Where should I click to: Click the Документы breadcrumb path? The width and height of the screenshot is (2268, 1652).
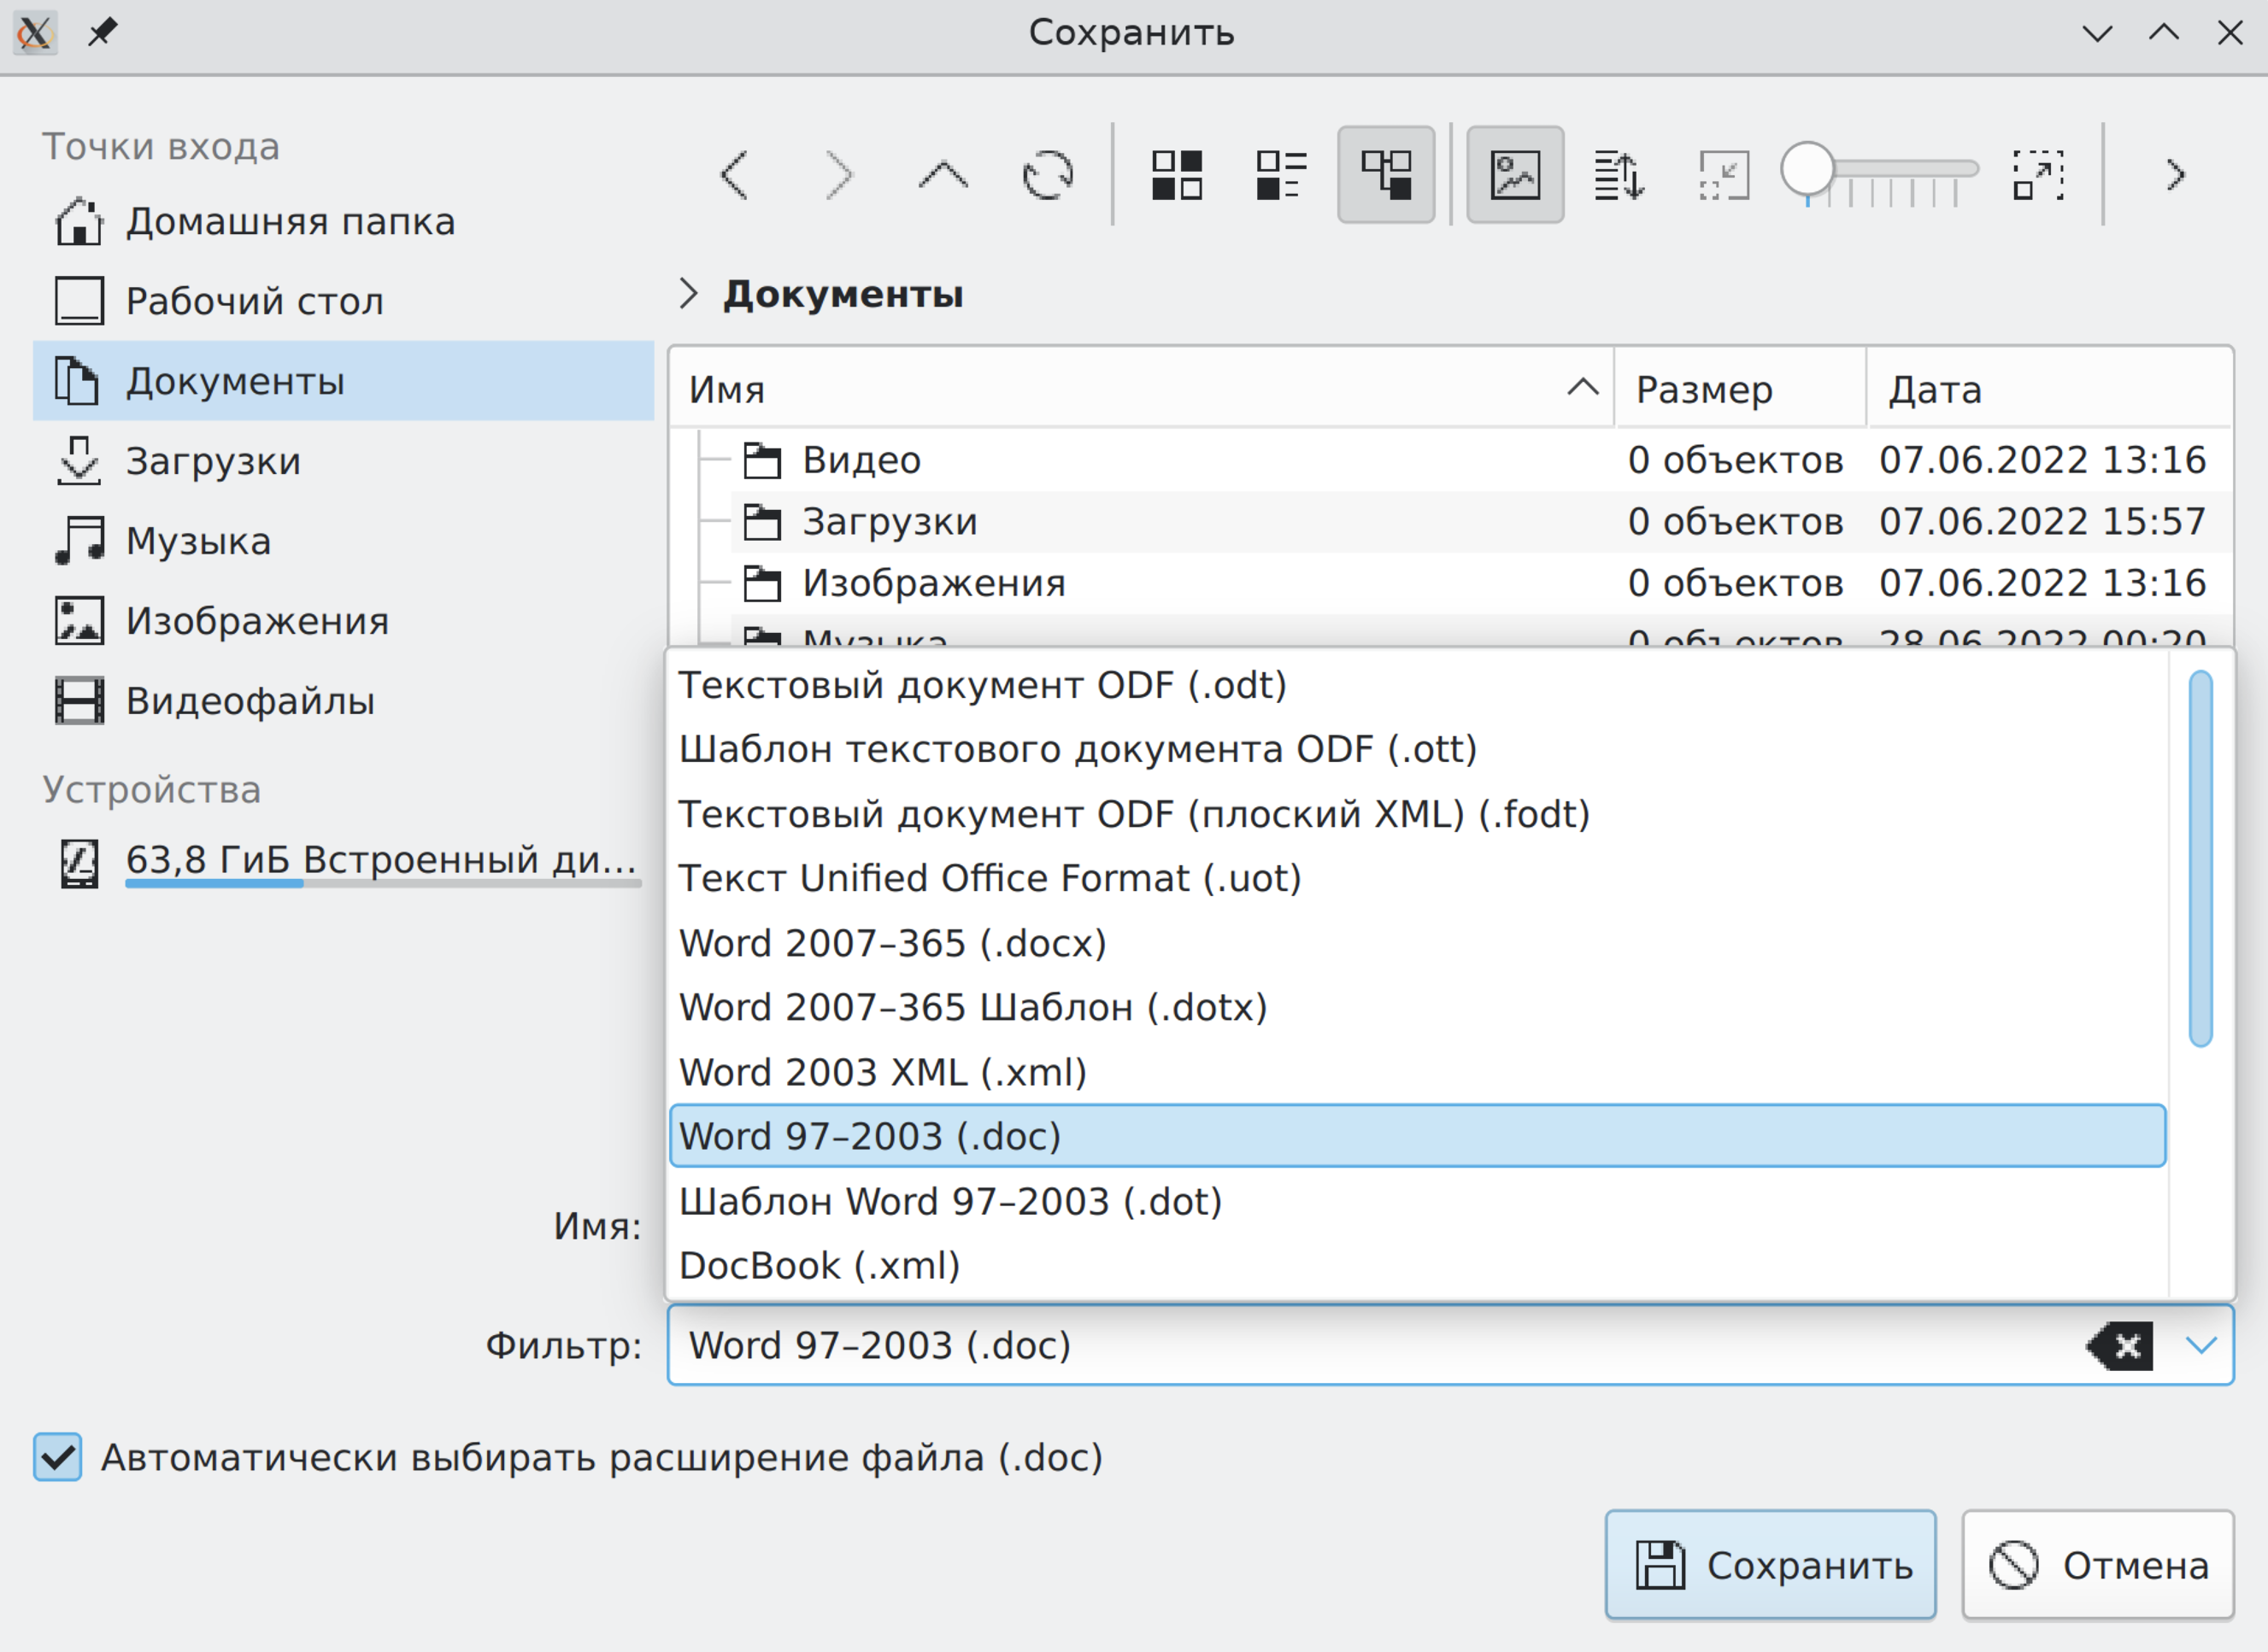point(843,295)
